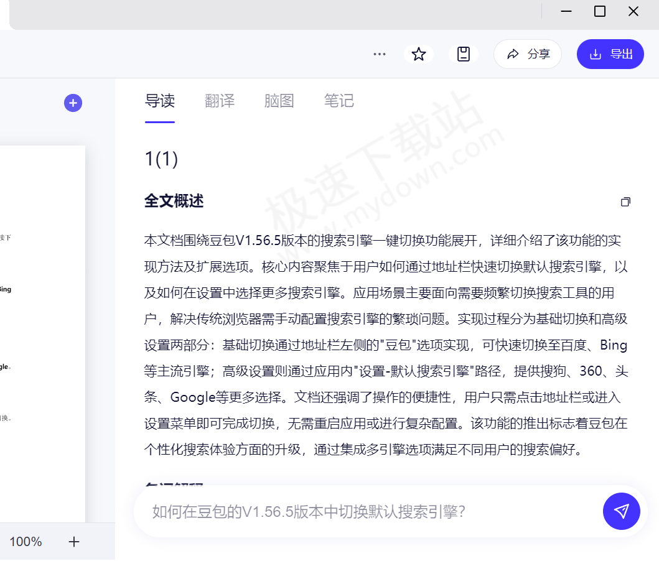Switch to the 翻译 tab
This screenshot has width=659, height=561.
tap(219, 101)
